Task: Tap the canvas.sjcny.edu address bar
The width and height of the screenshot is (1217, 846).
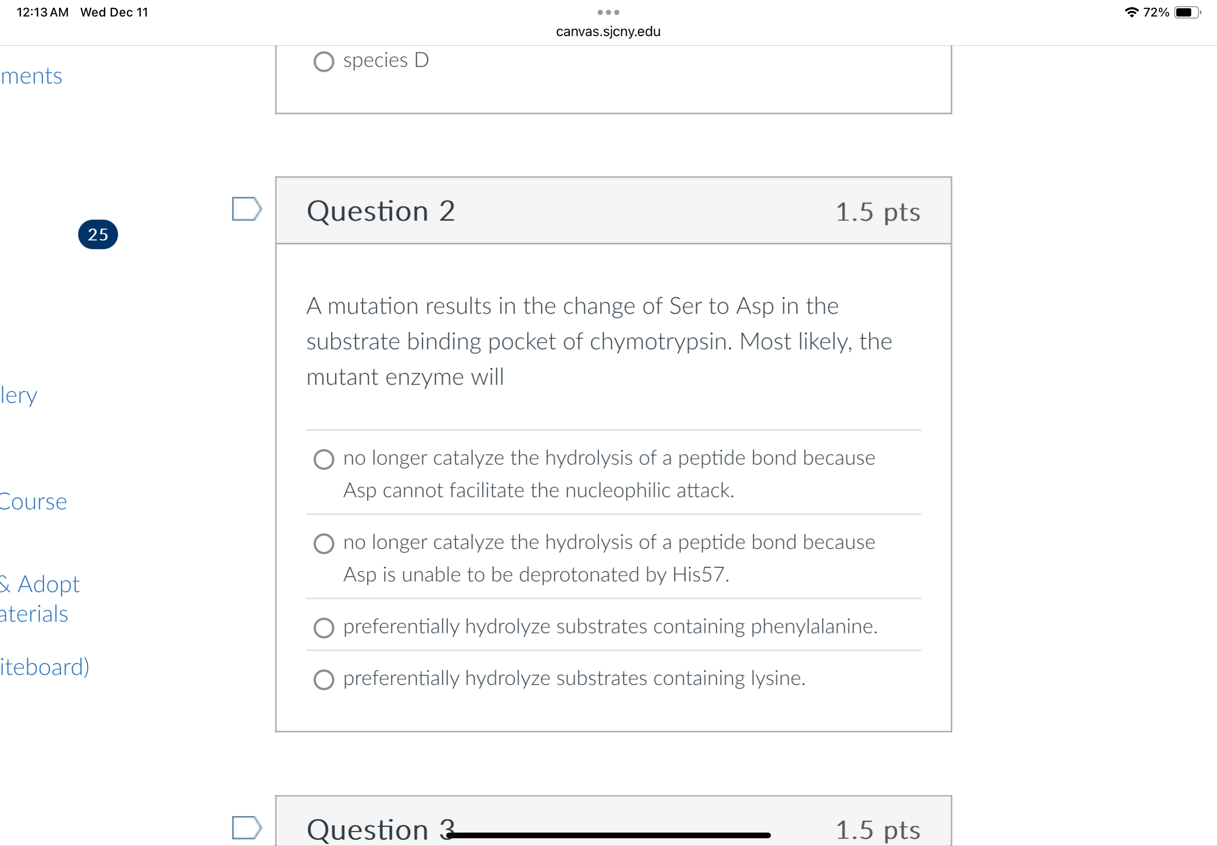Action: click(x=608, y=31)
